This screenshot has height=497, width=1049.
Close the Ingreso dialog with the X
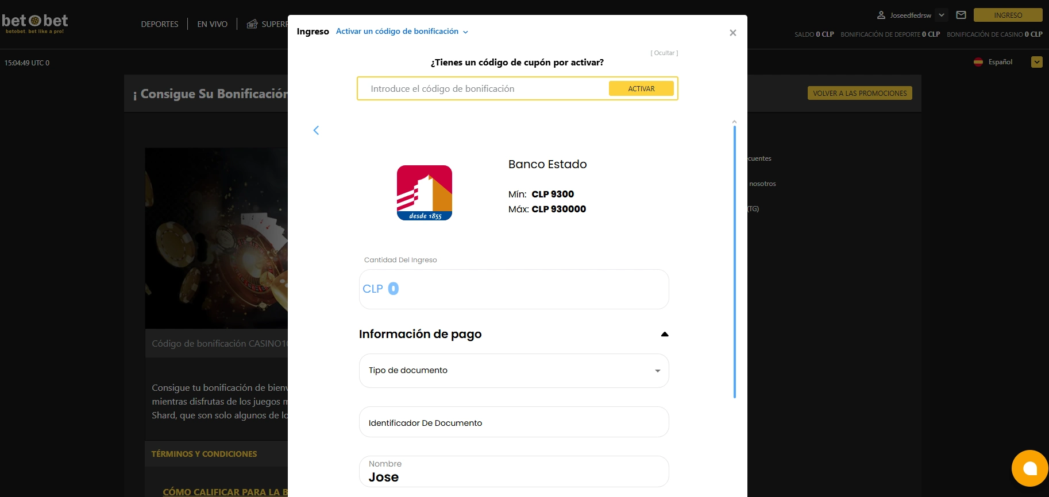[x=732, y=33]
